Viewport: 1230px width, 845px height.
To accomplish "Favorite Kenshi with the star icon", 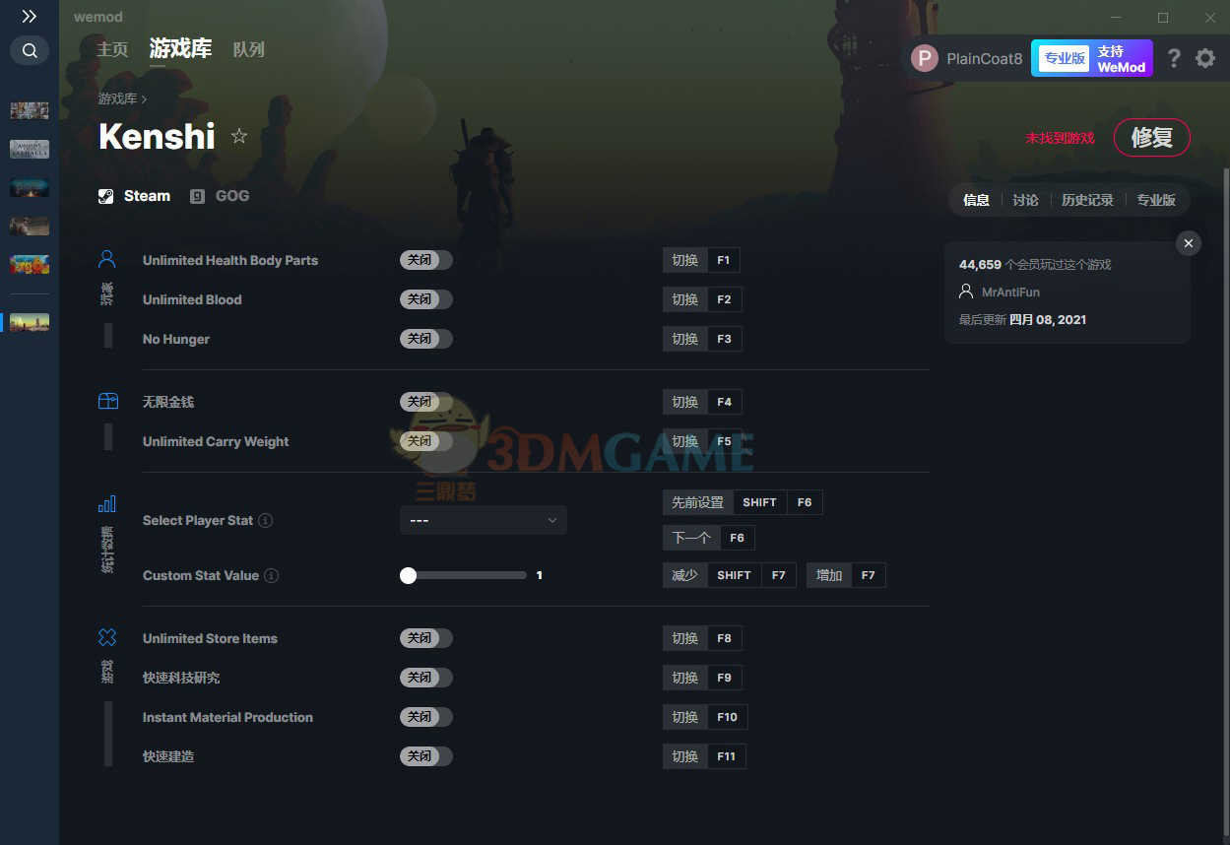I will (239, 136).
